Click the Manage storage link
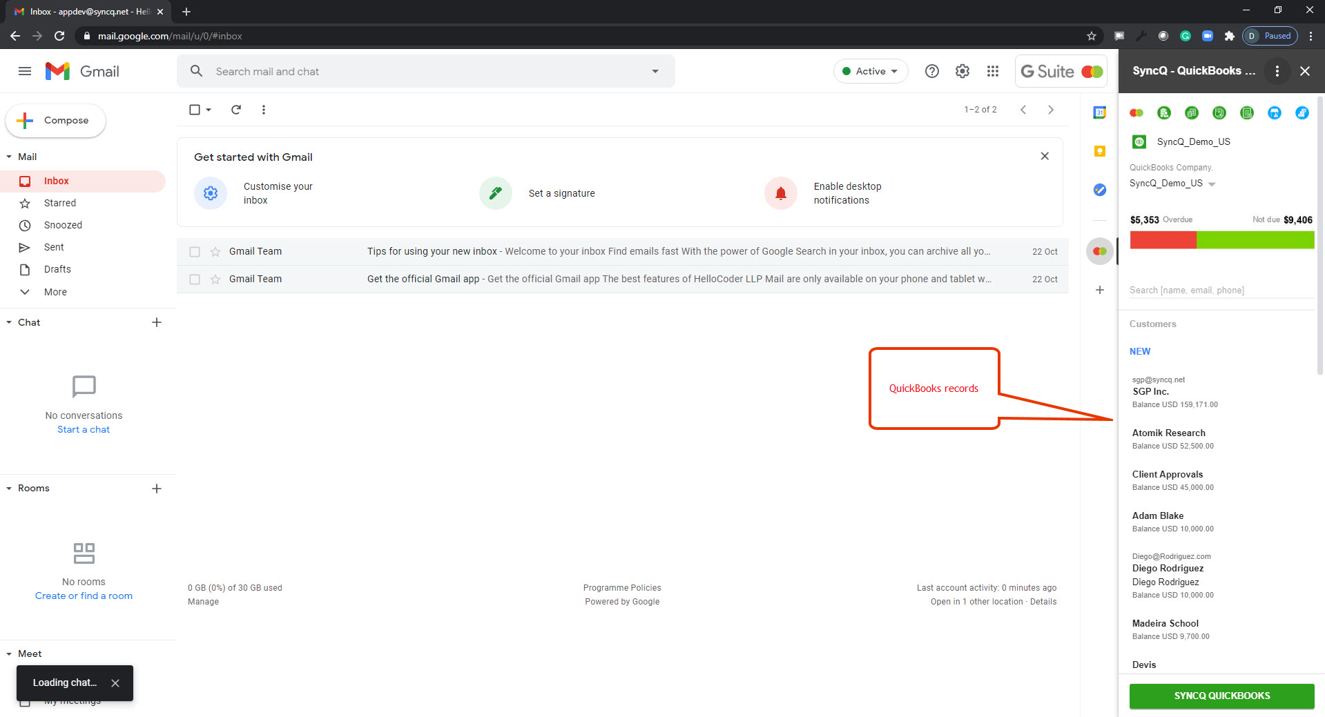The image size is (1325, 717). tap(203, 602)
